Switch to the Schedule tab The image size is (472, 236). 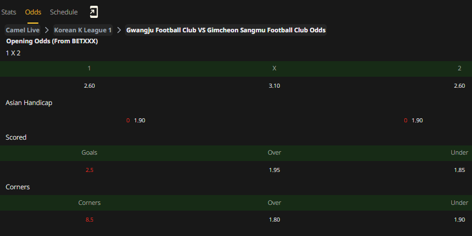pyautogui.click(x=64, y=12)
